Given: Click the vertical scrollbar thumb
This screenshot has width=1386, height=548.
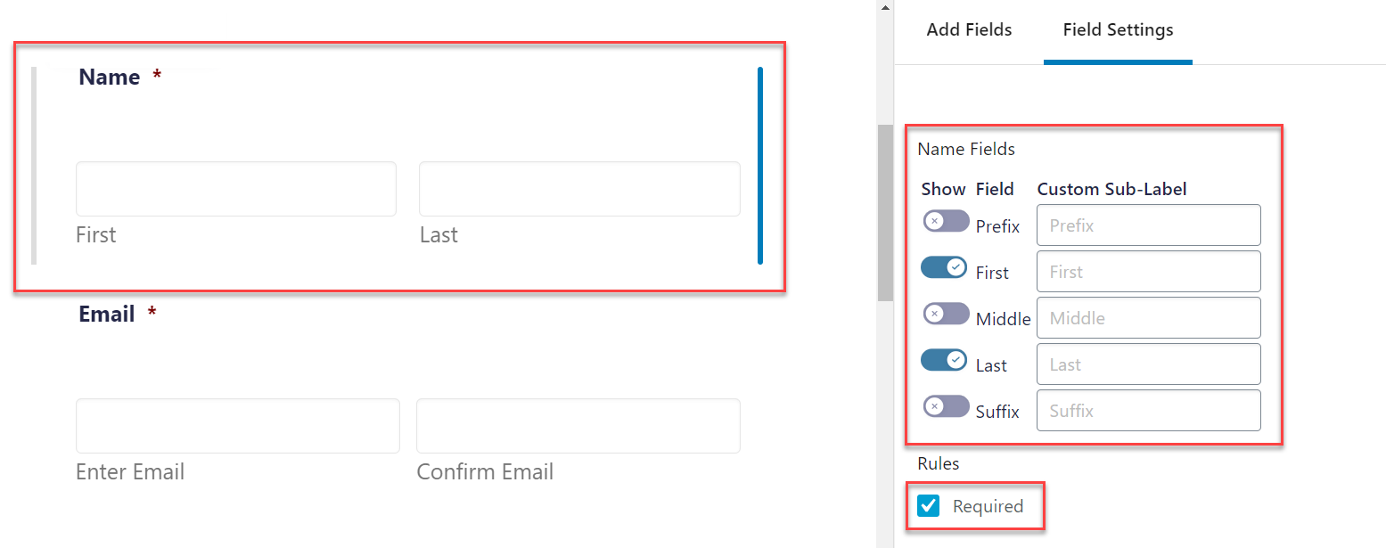Looking at the screenshot, I should click(885, 212).
